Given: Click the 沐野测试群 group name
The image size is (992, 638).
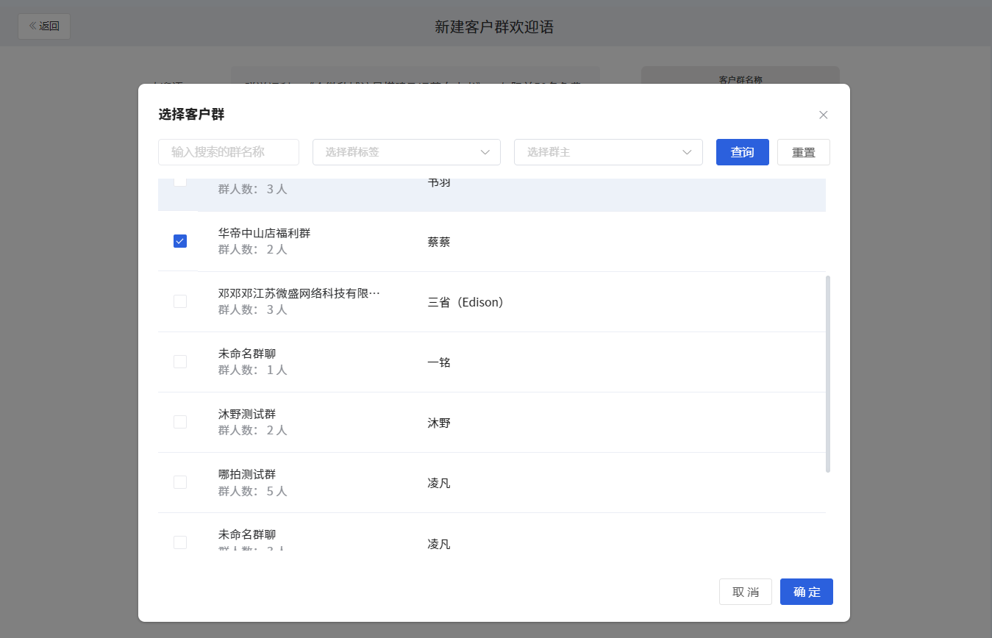Looking at the screenshot, I should coord(247,414).
